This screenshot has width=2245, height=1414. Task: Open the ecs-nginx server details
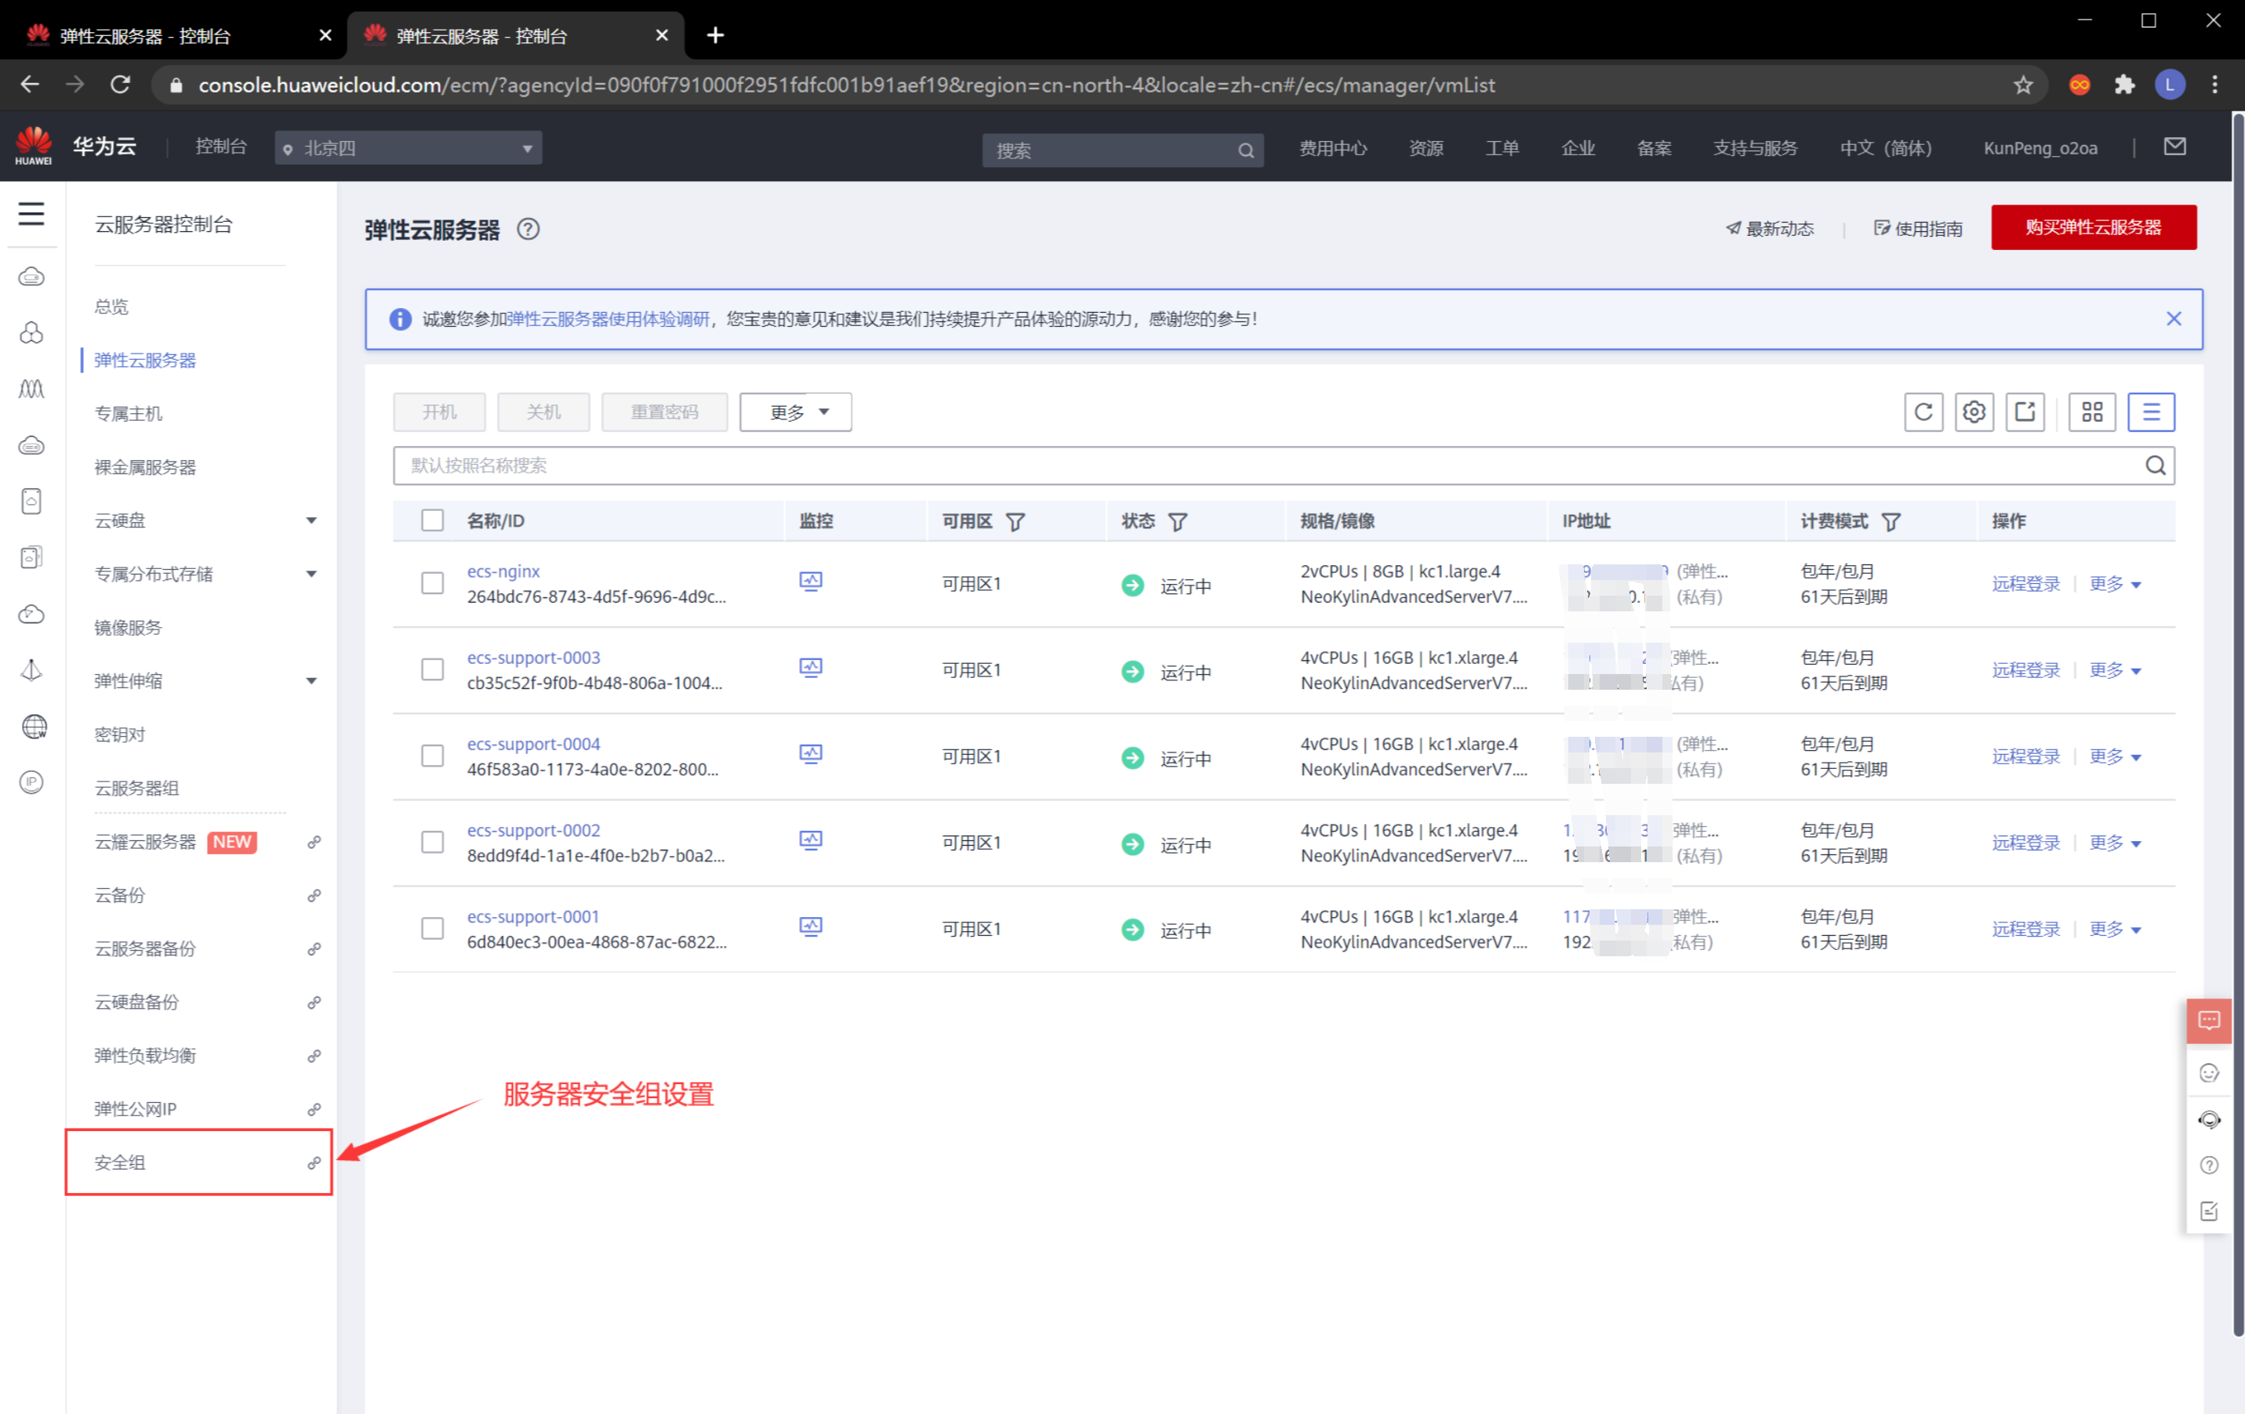[503, 571]
